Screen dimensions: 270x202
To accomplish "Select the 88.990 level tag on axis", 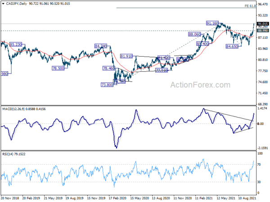I will click(x=262, y=30).
